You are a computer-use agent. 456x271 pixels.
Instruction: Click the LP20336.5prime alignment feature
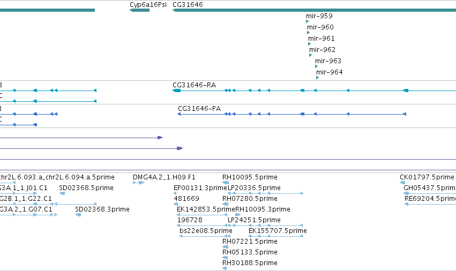(265, 193)
